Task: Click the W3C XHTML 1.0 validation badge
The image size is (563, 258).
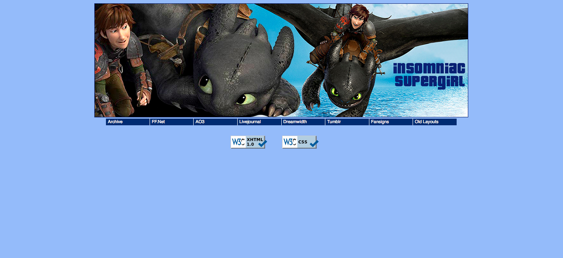Action: pos(249,142)
